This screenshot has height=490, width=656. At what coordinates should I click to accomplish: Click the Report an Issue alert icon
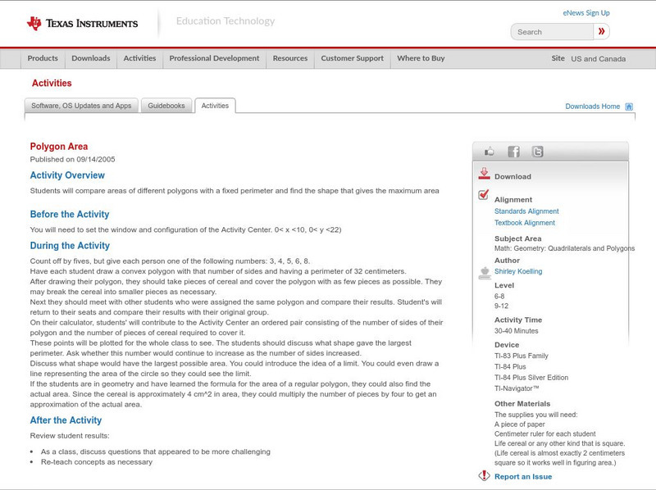coord(484,476)
